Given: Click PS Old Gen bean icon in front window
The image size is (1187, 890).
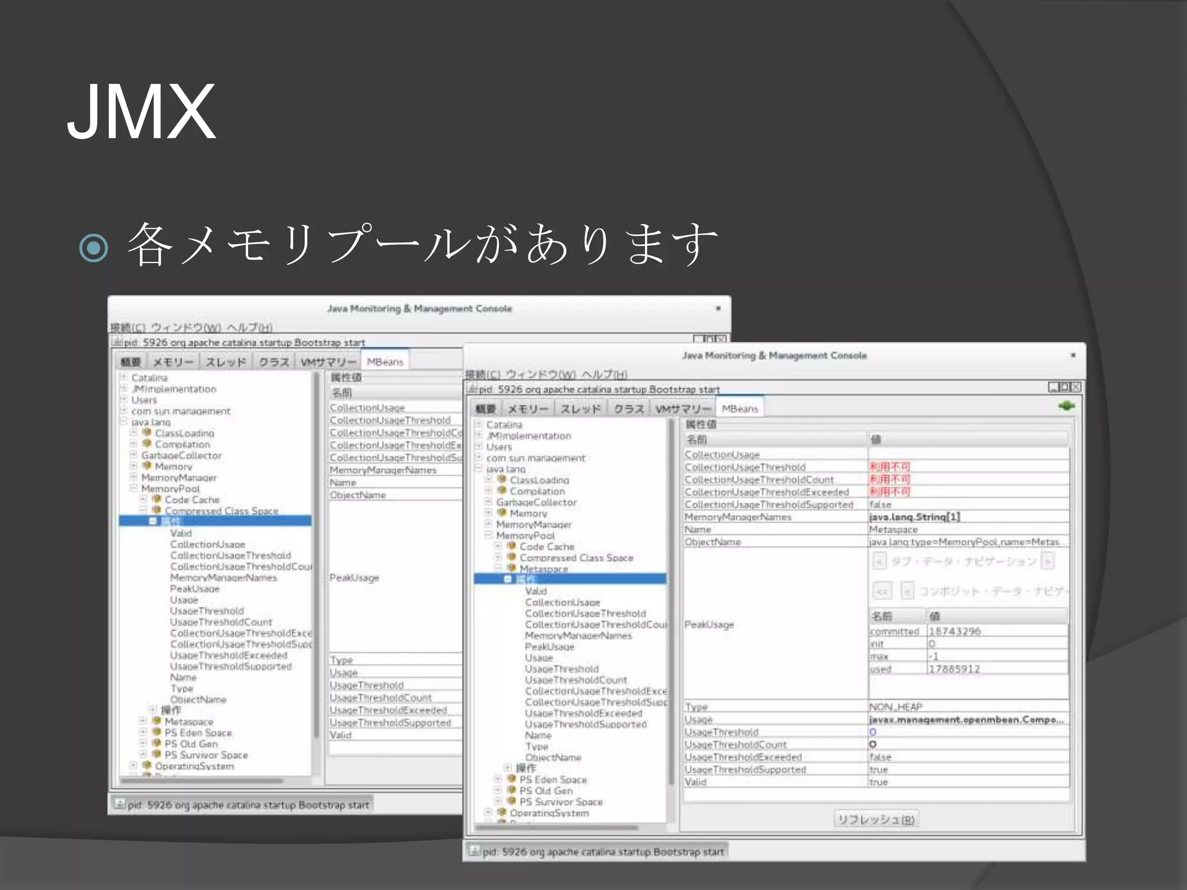Looking at the screenshot, I should [x=512, y=790].
